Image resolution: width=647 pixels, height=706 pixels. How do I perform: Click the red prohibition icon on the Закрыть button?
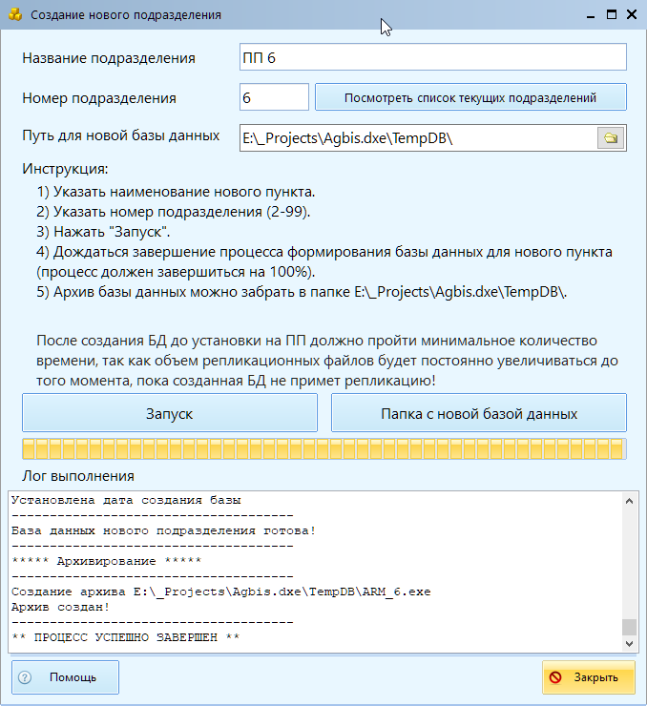pyautogui.click(x=555, y=677)
